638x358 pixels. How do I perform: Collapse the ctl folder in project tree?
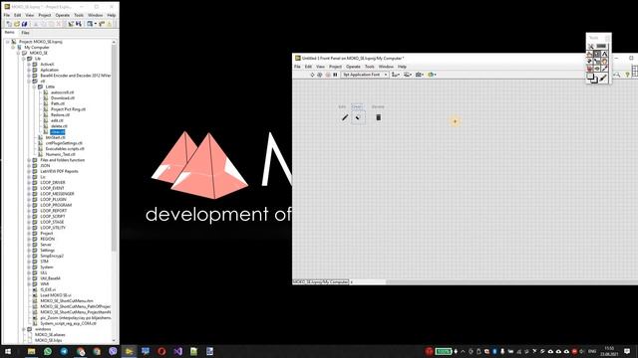29,82
